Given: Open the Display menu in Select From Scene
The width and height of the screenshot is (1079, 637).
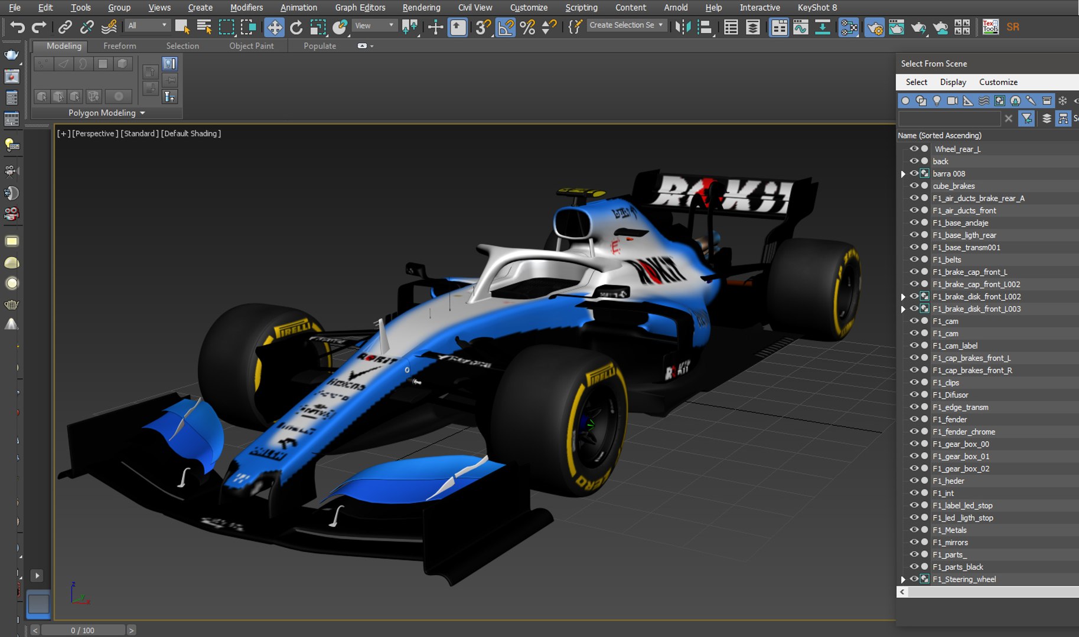Looking at the screenshot, I should (x=953, y=82).
